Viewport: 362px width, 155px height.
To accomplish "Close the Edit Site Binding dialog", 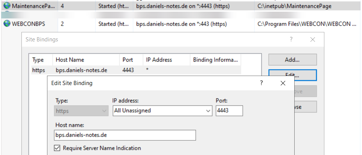I will point(283,83).
